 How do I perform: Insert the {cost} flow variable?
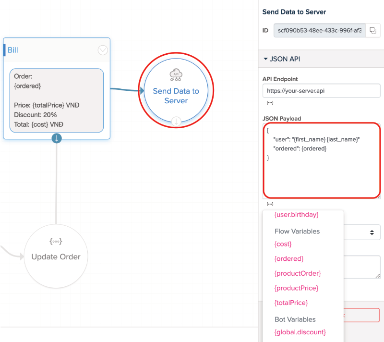[x=283, y=244]
